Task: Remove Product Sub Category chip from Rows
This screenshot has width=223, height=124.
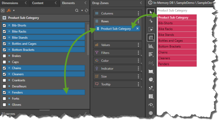Action: pyautogui.click(x=137, y=29)
